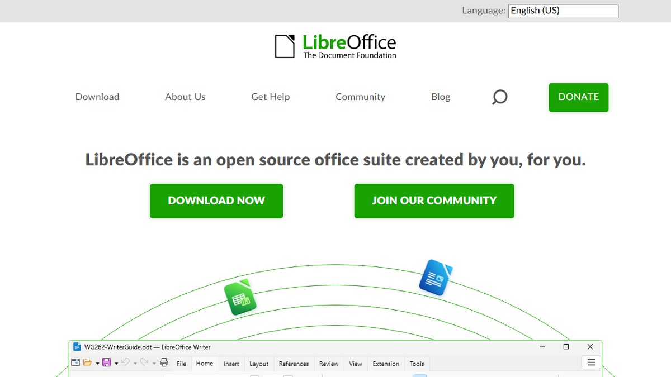Open the hamburger menu in the Writer screenshot
This screenshot has width=671, height=377.
(x=591, y=362)
